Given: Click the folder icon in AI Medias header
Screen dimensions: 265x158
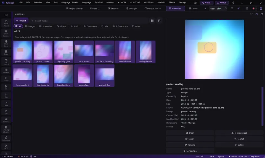Looking at the screenshot, I should click(x=256, y=14).
